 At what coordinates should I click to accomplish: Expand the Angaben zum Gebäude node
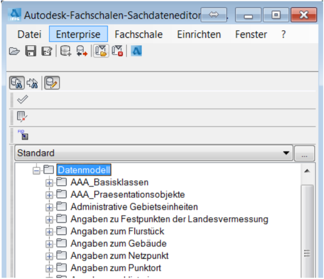pyautogui.click(x=49, y=244)
